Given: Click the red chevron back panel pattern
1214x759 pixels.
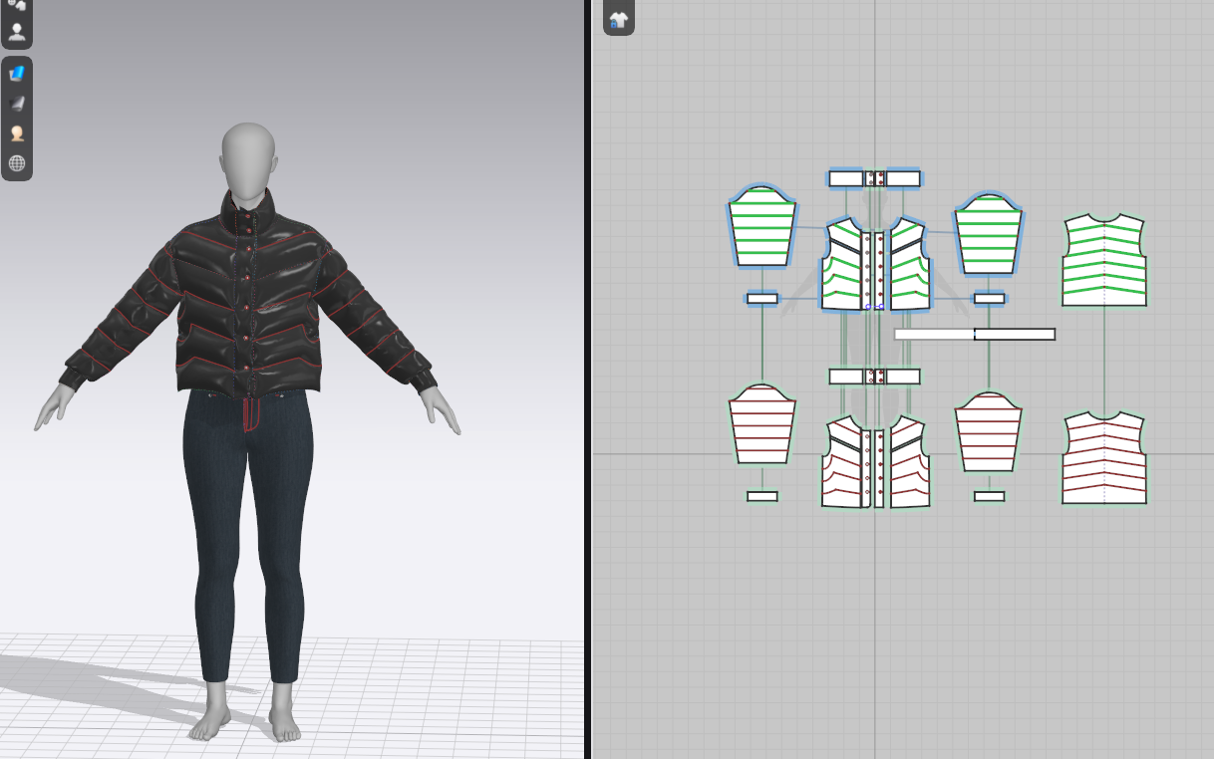Looking at the screenshot, I should point(1104,459).
